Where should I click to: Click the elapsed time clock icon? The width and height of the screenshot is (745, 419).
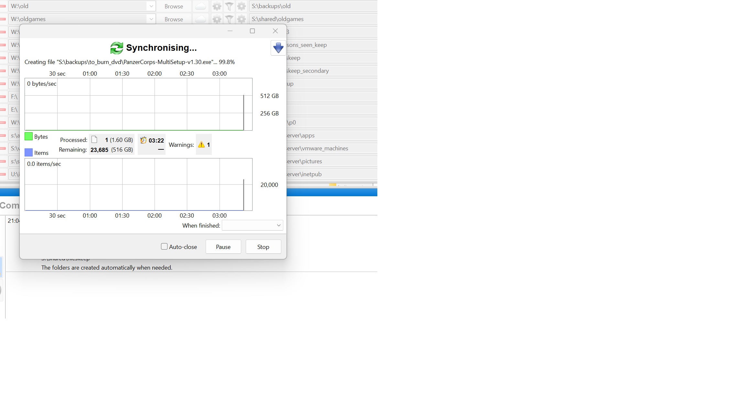[143, 140]
